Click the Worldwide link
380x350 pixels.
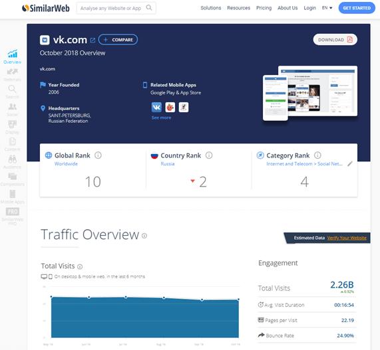(66, 164)
